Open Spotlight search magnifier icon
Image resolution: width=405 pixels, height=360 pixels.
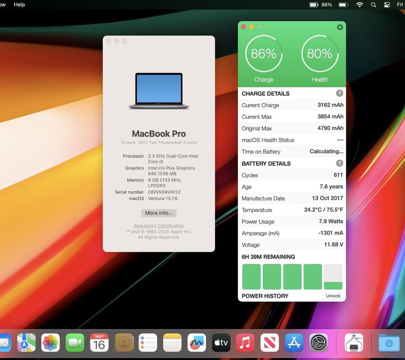373,5
